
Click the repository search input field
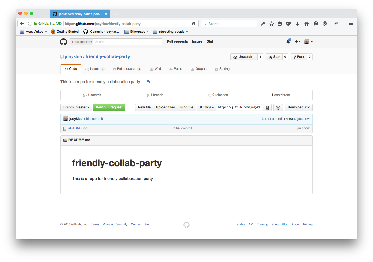pos(128,42)
